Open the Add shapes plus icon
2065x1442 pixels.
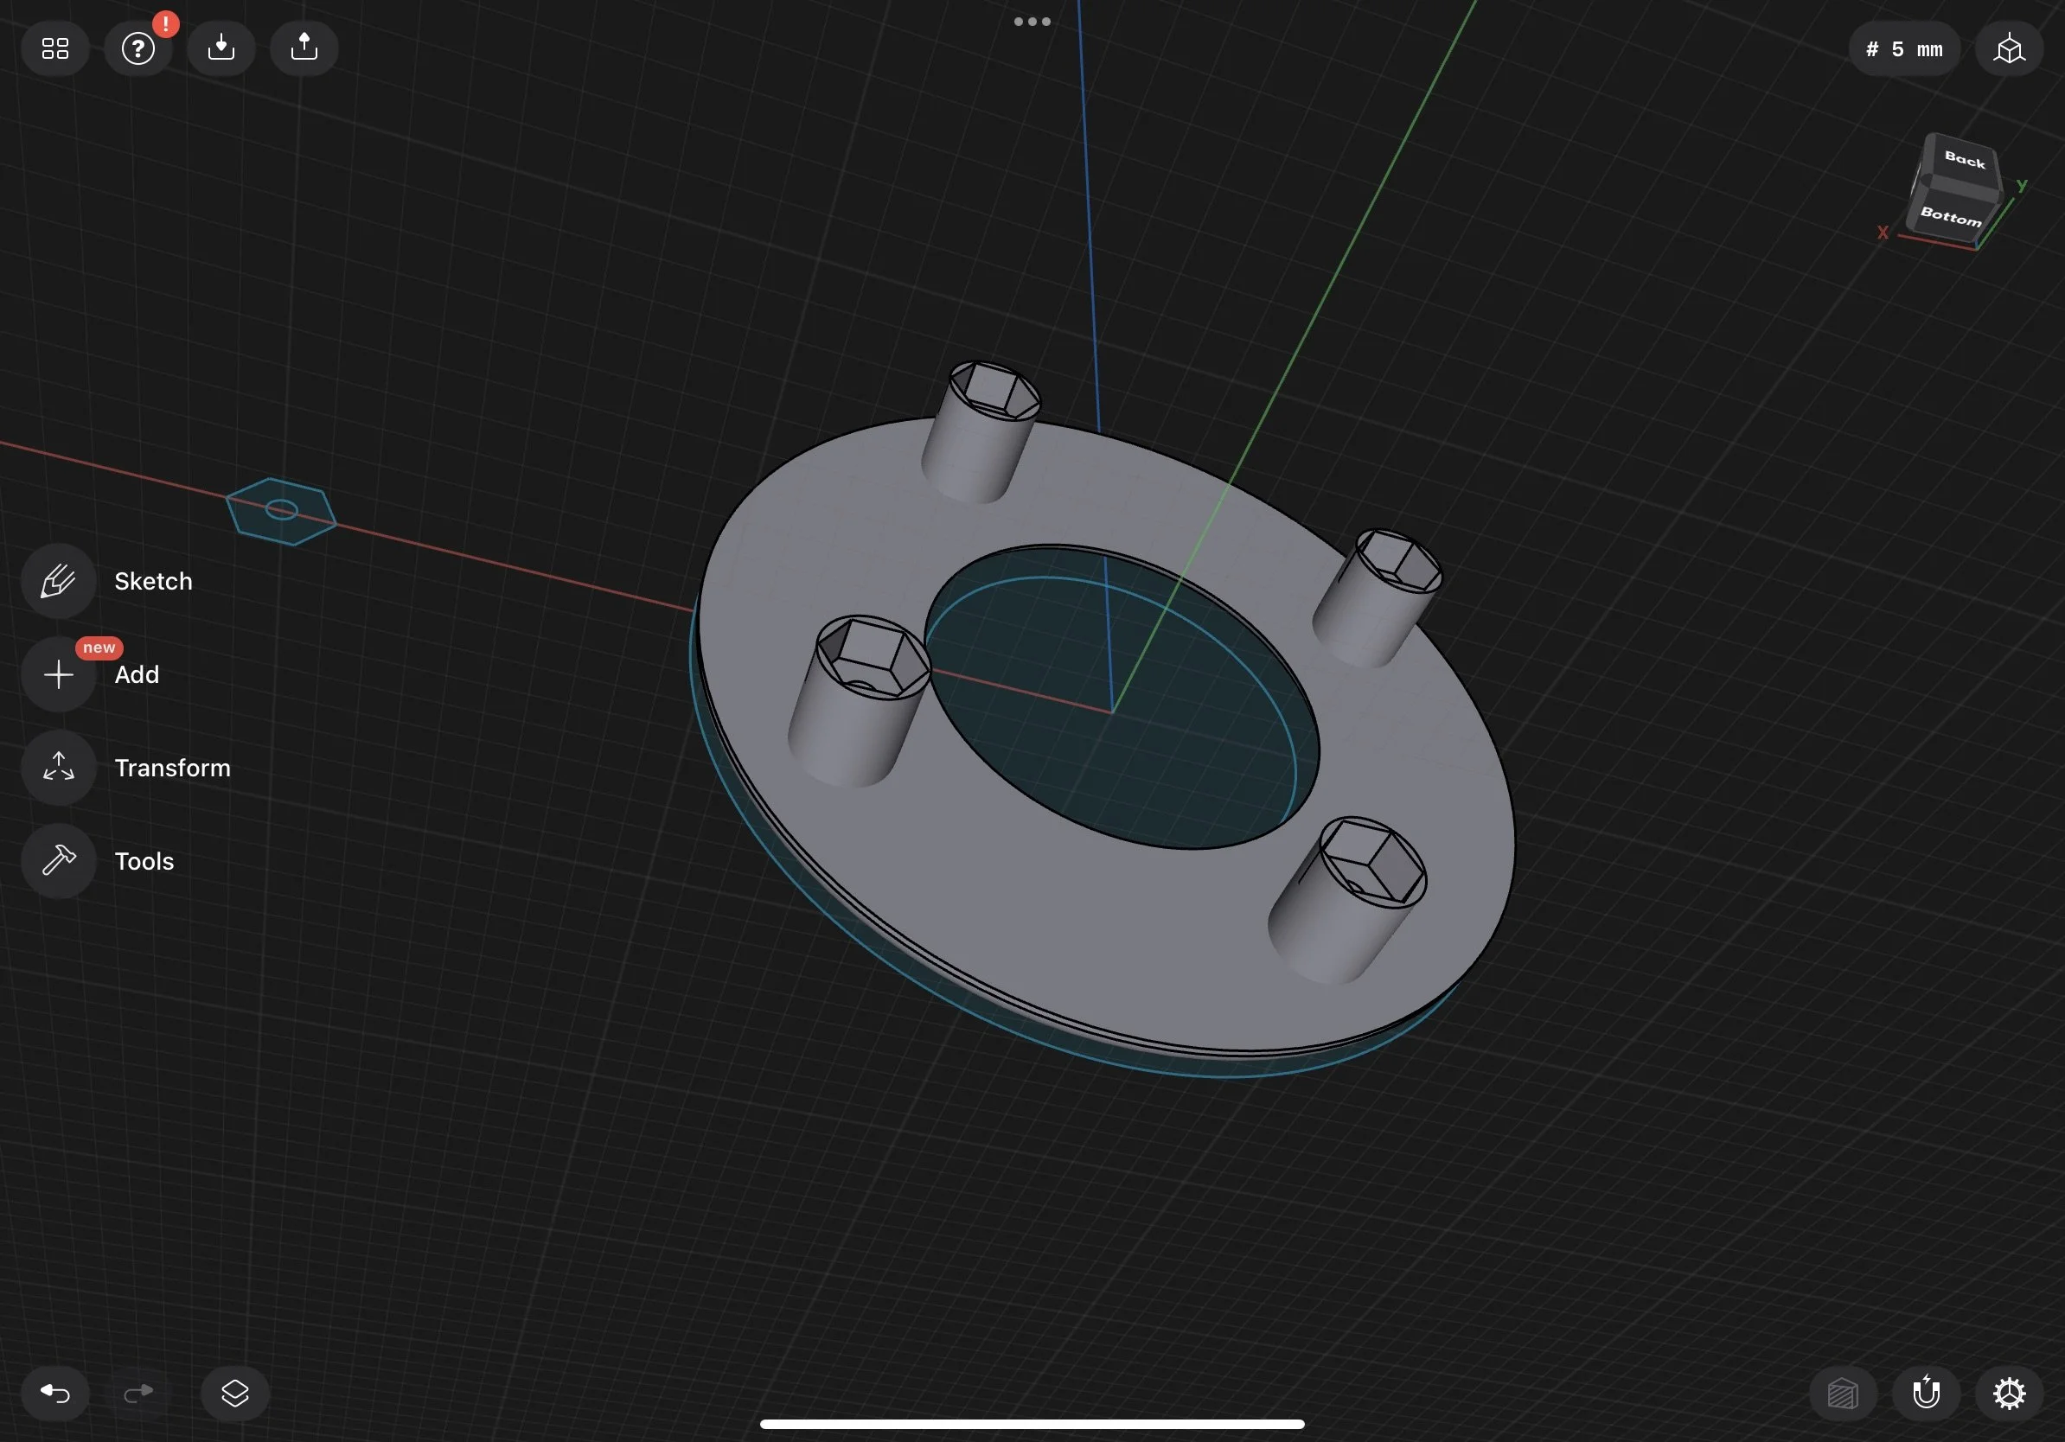(x=59, y=674)
